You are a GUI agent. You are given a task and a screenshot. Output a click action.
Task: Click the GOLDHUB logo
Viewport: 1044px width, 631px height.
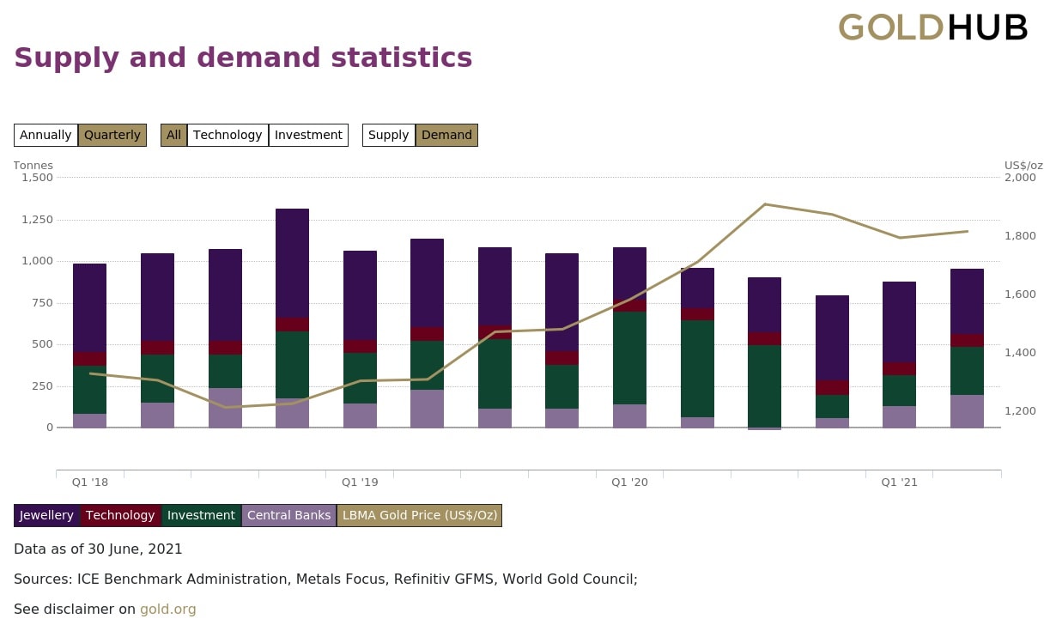click(x=932, y=27)
